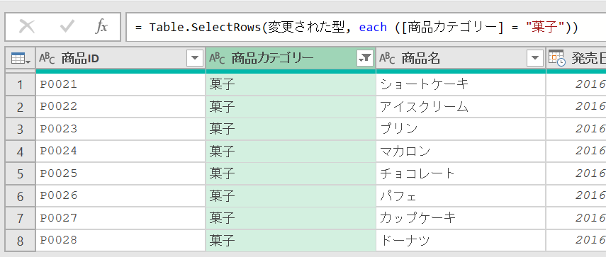The image size is (606, 257).
Task: Cancel formula edit with the X icon
Action: tap(27, 27)
